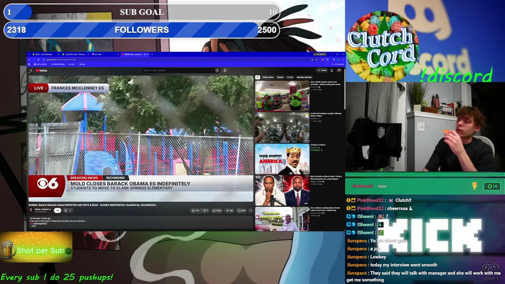
Task: Go to YouTube home via the logo
Action: click(x=42, y=71)
